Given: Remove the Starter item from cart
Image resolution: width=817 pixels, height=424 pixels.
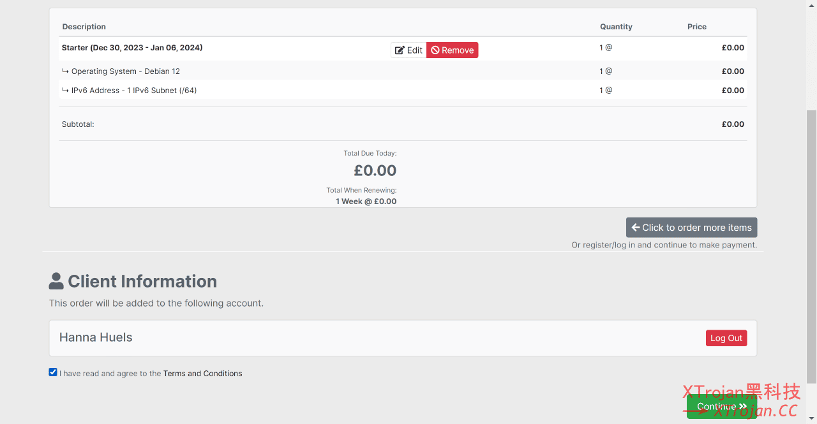Looking at the screenshot, I should tap(452, 50).
